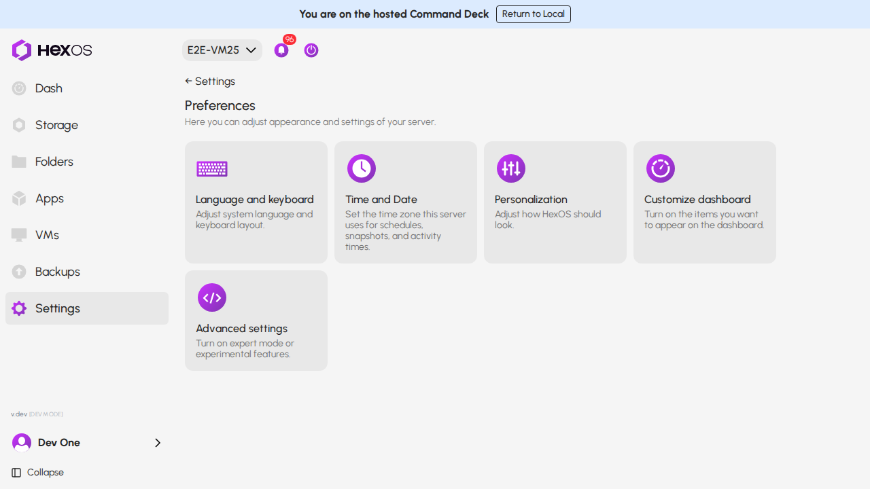Image resolution: width=870 pixels, height=489 pixels.
Task: Open the Dash menu item
Action: pyautogui.click(x=87, y=88)
